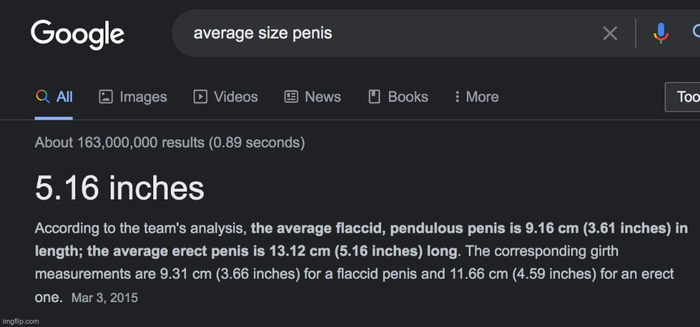Click the 5.16 inches featured answer
This screenshot has height=327, width=700.
click(120, 188)
